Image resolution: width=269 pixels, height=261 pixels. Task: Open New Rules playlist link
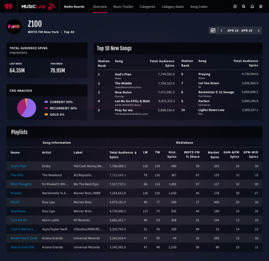point(18,211)
